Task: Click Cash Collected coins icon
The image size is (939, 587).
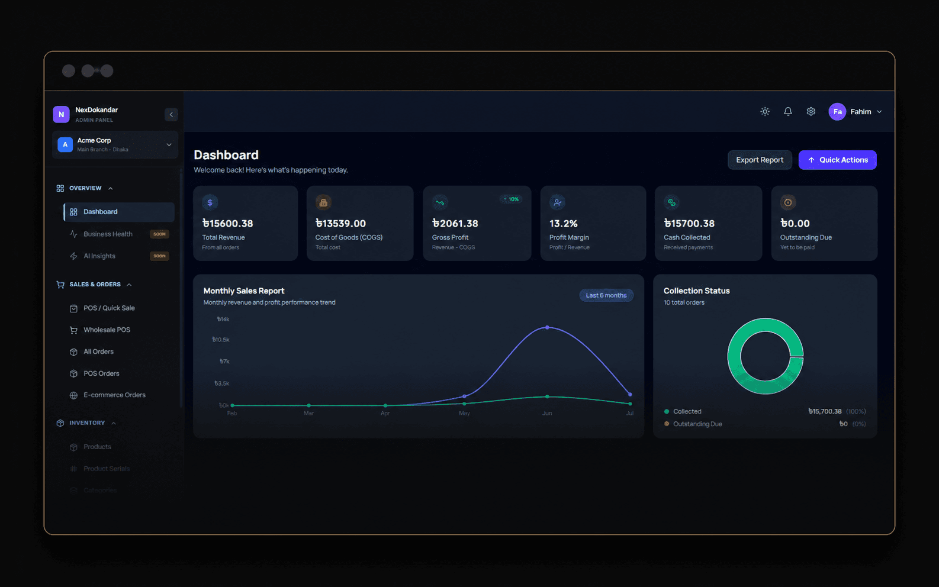Action: [x=671, y=202]
